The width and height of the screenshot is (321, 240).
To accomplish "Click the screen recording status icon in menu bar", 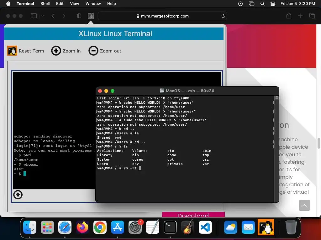I will 240,4.
